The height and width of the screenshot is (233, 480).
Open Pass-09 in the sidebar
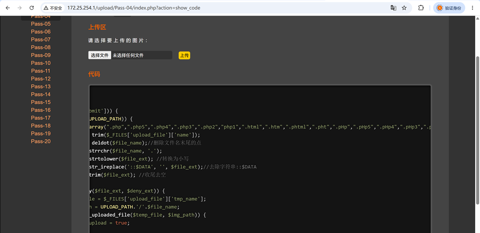pos(41,55)
